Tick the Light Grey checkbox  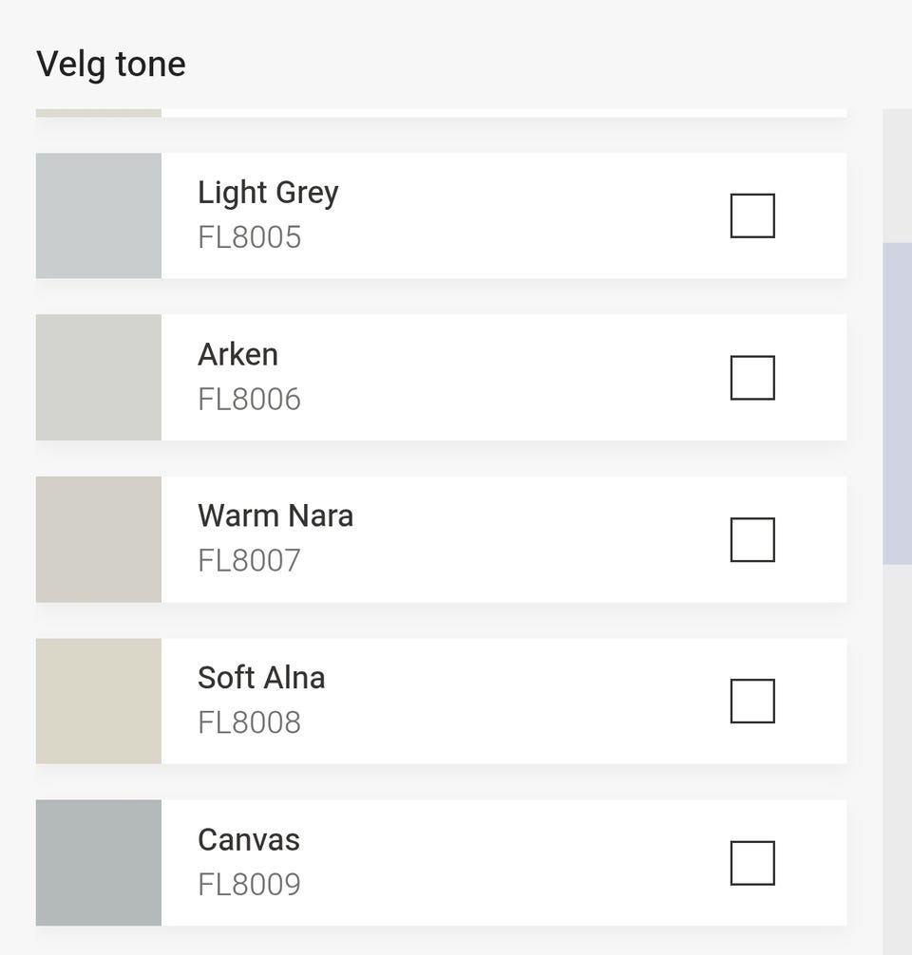pyautogui.click(x=752, y=215)
